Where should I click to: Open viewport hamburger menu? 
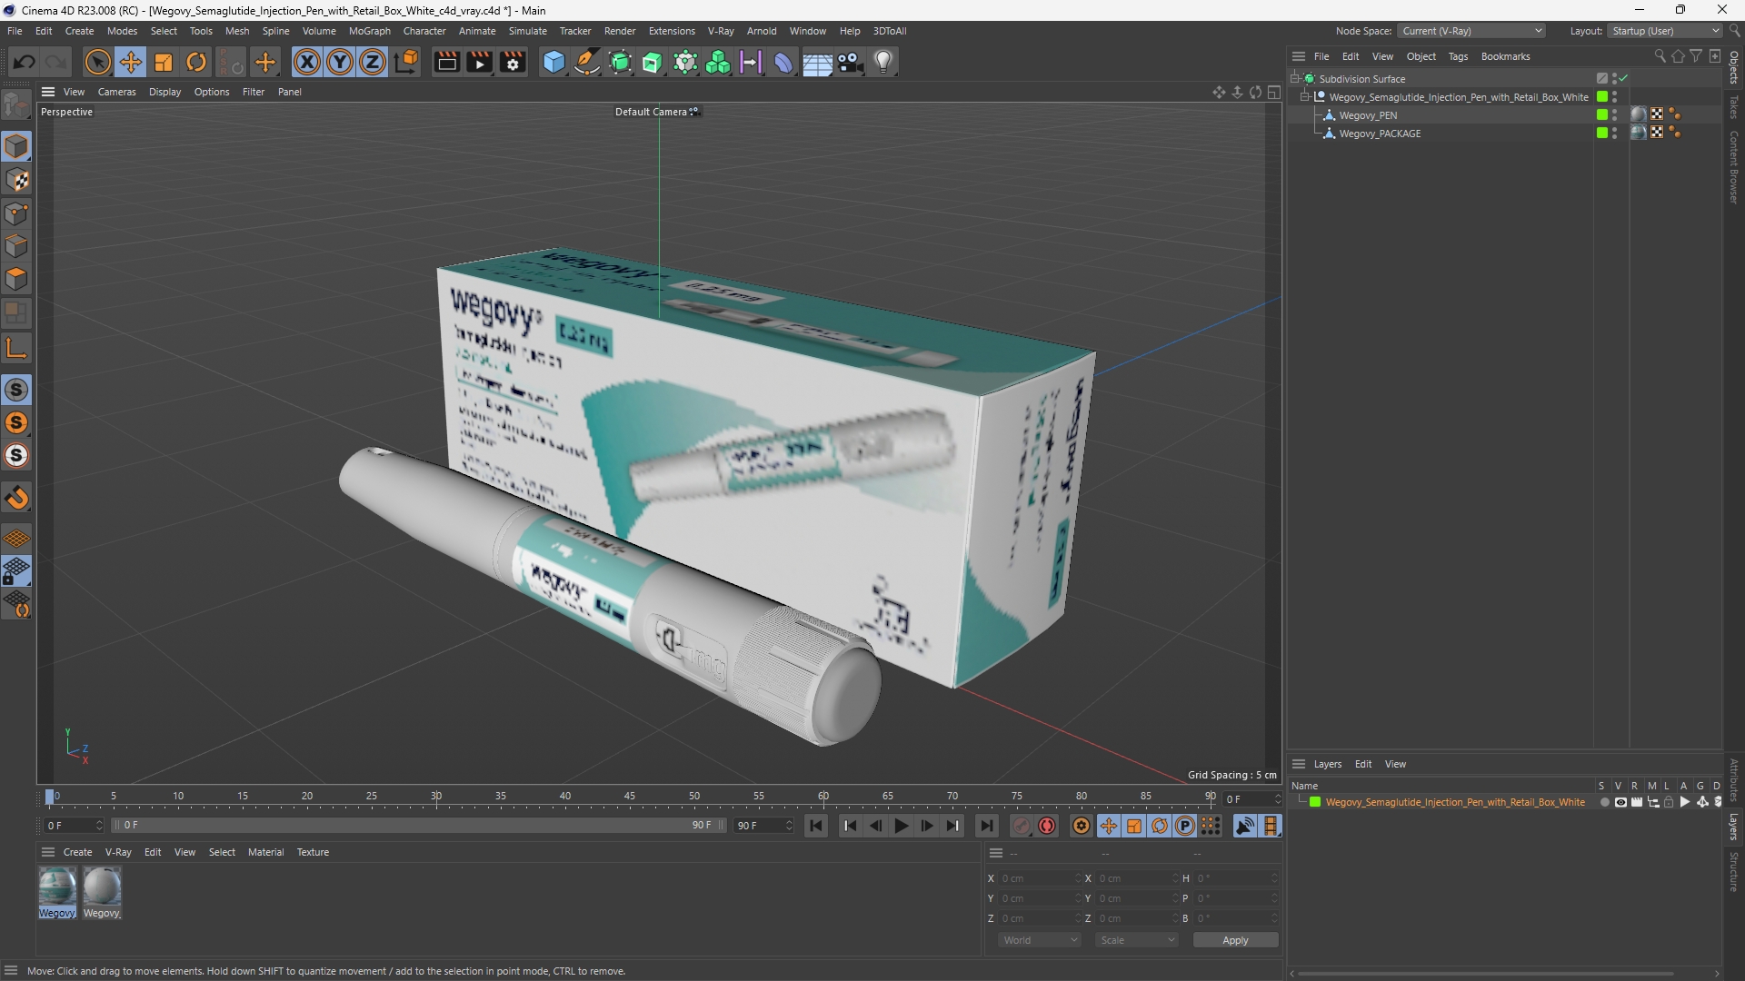coord(48,92)
